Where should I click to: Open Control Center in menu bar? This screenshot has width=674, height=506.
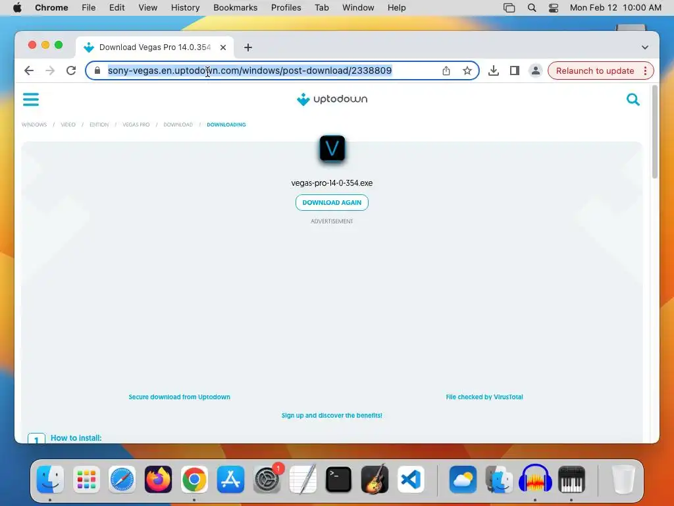pos(553,8)
